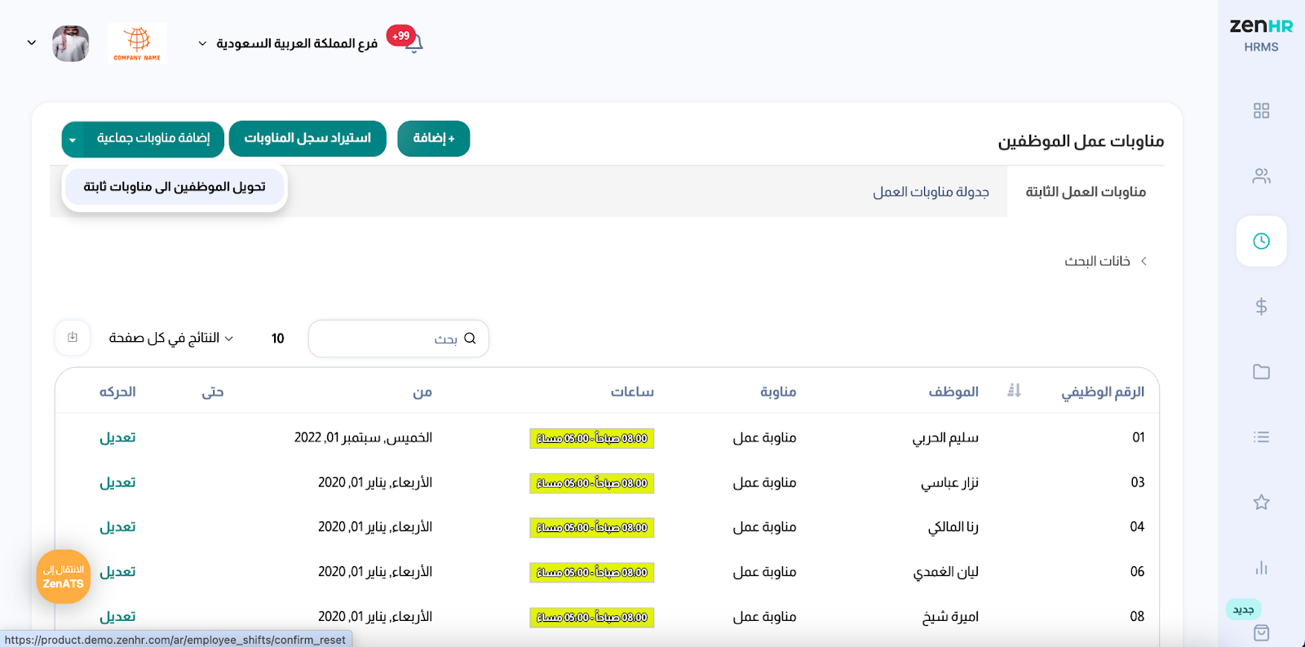Click date الخميس, سبتمبر 01, 2022

[x=363, y=438]
